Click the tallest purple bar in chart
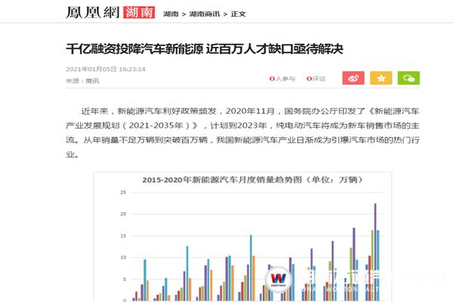The image size is (453, 302). tap(375, 252)
